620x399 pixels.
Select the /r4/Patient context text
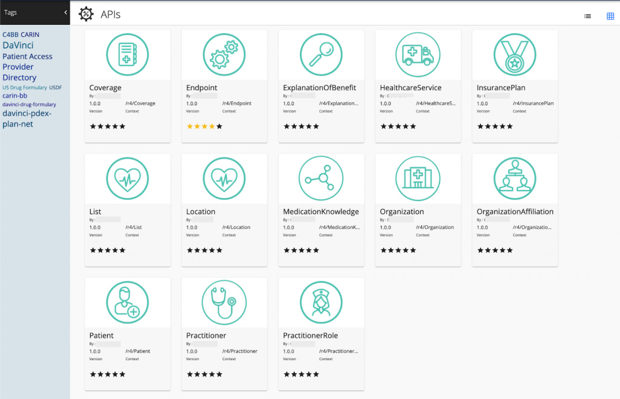tap(137, 351)
